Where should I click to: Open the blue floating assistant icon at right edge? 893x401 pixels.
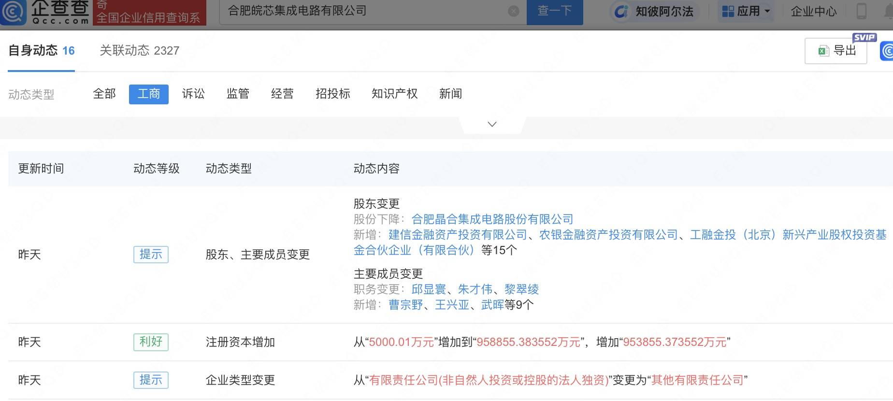point(887,51)
